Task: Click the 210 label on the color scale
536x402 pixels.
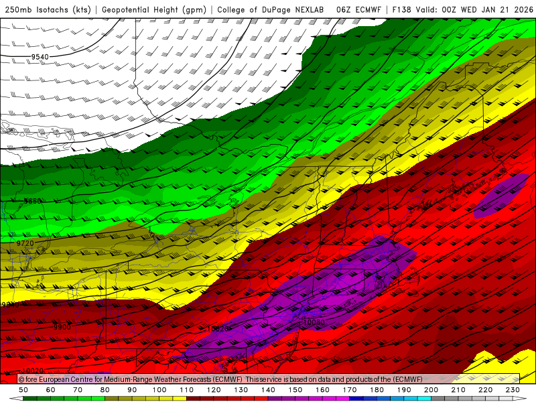Action: (458, 390)
